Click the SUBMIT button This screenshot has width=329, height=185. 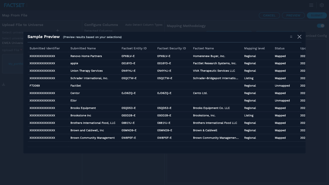pyautogui.click(x=317, y=15)
